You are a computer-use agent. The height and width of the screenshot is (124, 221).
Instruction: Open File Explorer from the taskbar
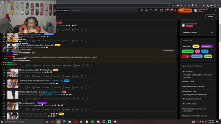coord(70,122)
